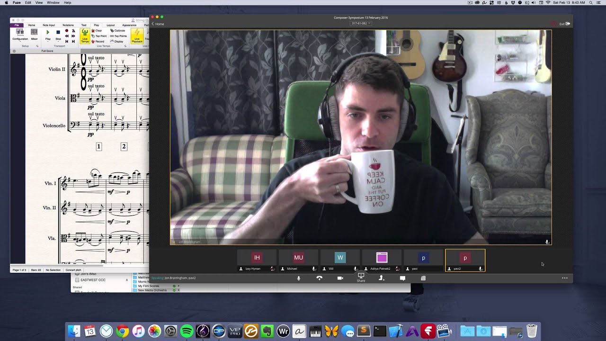The height and width of the screenshot is (341, 606).
Task: Toggle the metronome click icon
Action: 73,31
